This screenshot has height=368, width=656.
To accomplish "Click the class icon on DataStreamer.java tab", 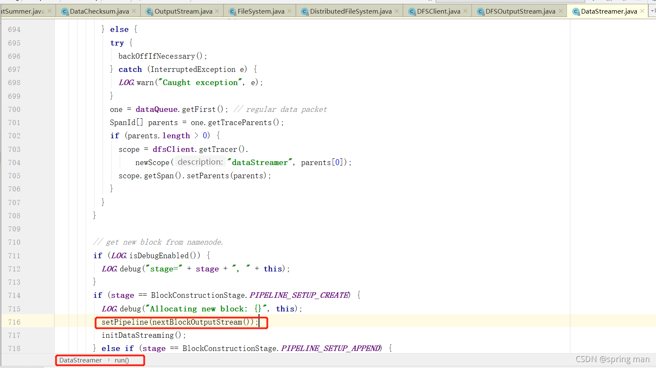I will tap(576, 11).
